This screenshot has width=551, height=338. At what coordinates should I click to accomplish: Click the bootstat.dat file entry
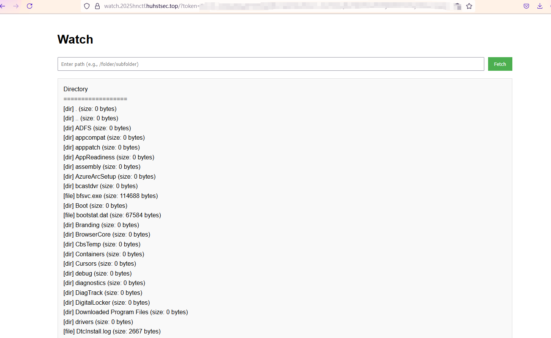coord(112,215)
